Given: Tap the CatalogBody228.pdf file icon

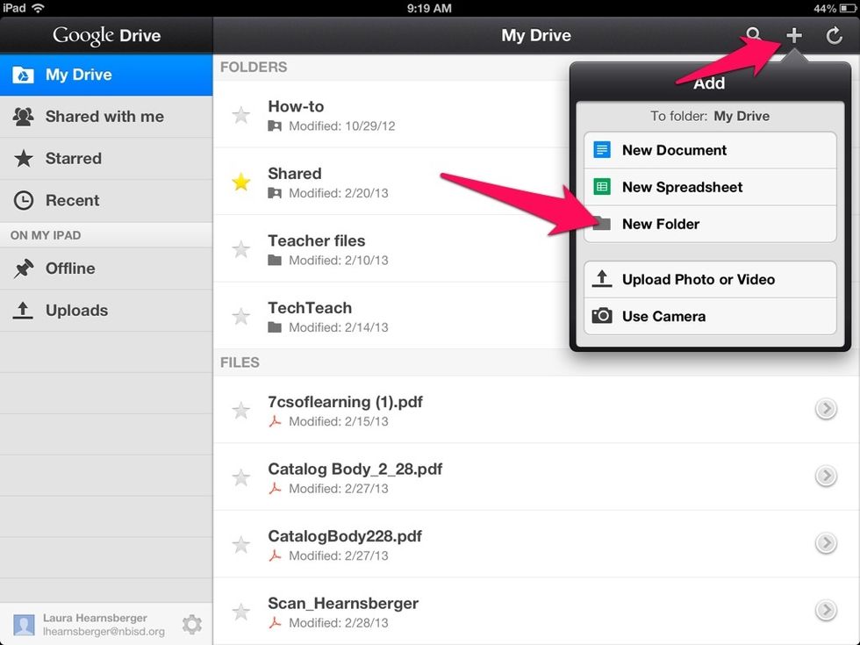Looking at the screenshot, I should tap(275, 555).
